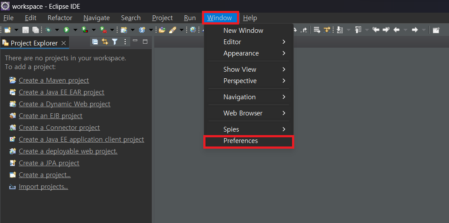Click the New wizard toolbar icon
Screen dimensions: 449x223
7,30
